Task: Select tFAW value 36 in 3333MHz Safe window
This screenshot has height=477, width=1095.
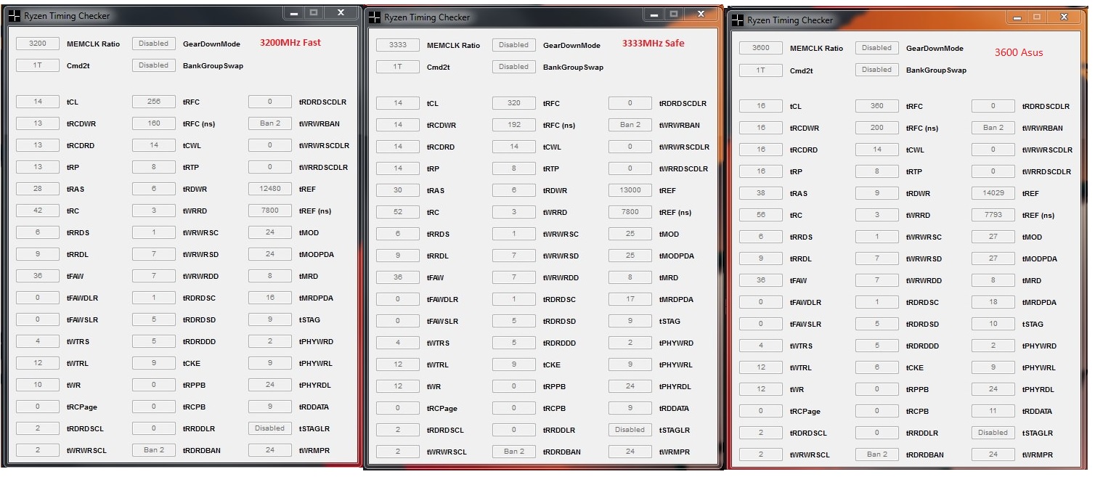Action: click(398, 277)
